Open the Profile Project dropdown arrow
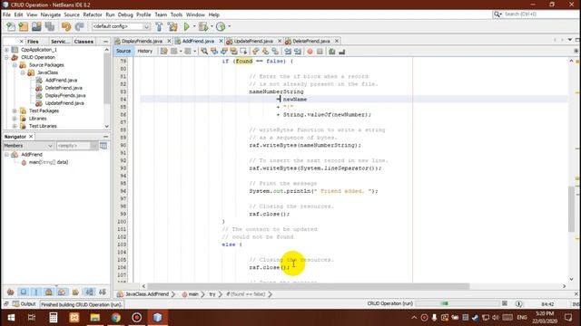The width and height of the screenshot is (581, 326). (229, 26)
